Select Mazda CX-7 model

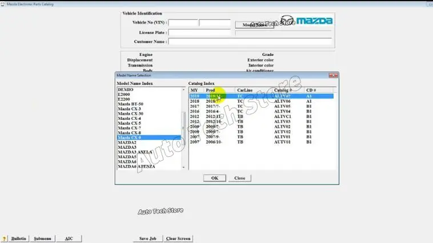pos(129,128)
